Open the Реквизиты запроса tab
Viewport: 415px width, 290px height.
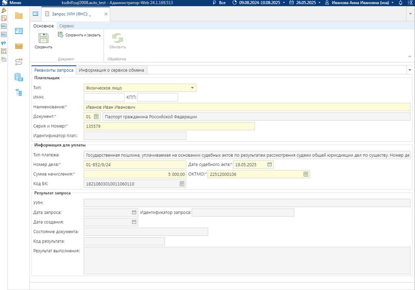click(54, 70)
